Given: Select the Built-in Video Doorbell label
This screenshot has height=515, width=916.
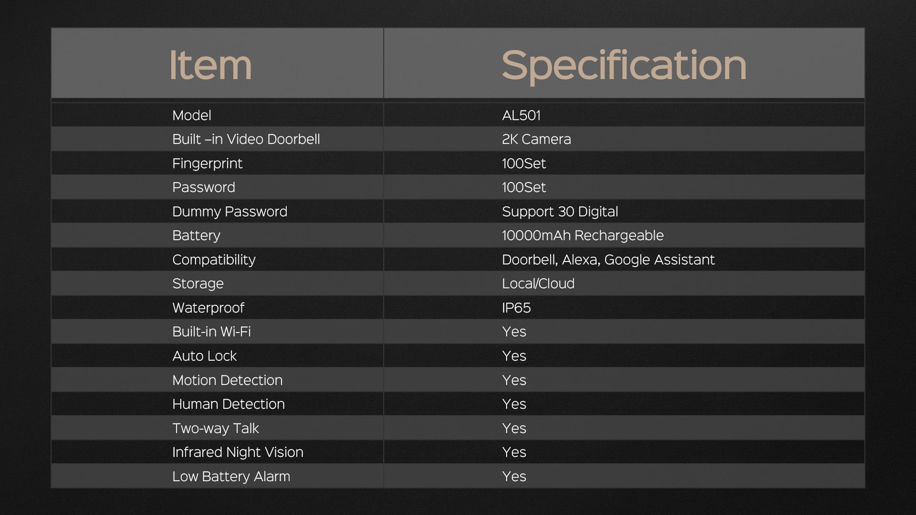Looking at the screenshot, I should click(246, 139).
